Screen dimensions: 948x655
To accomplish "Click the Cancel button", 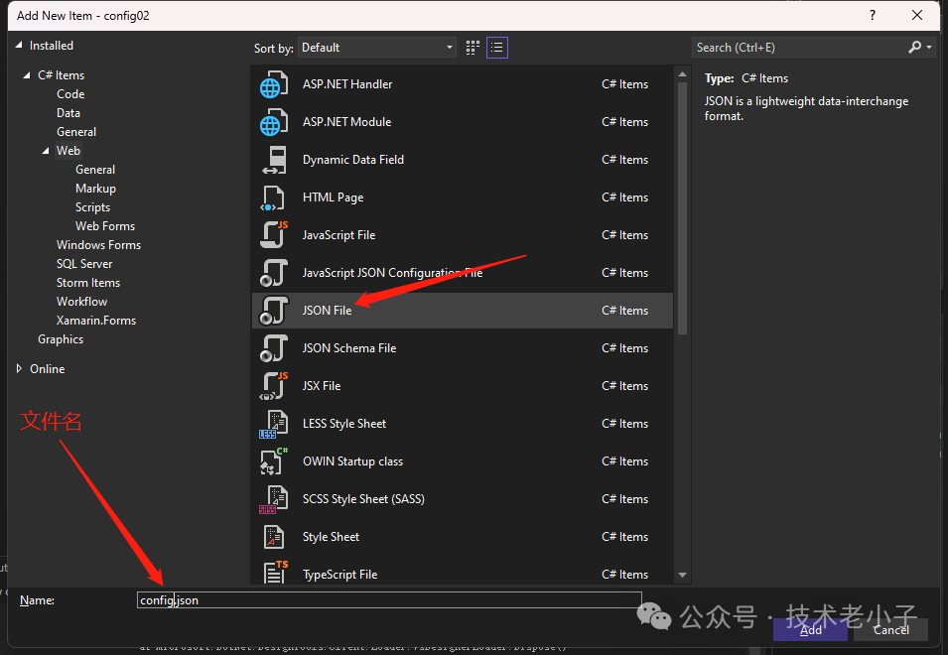I will pos(890,629).
